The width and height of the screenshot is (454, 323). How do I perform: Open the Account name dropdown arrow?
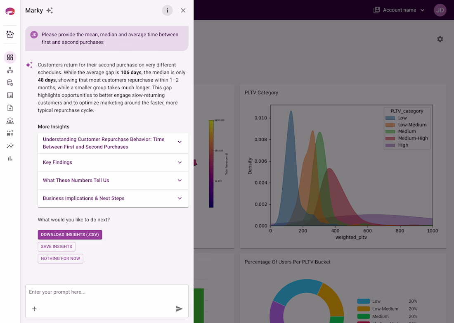[x=423, y=10]
